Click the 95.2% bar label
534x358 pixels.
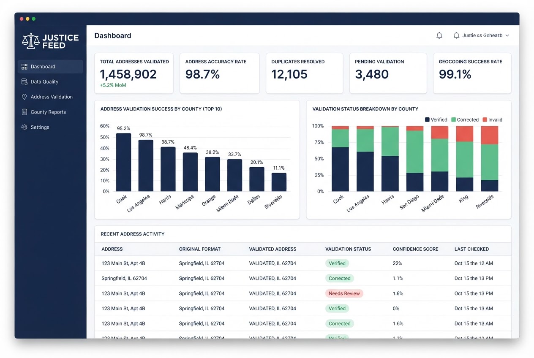click(123, 128)
